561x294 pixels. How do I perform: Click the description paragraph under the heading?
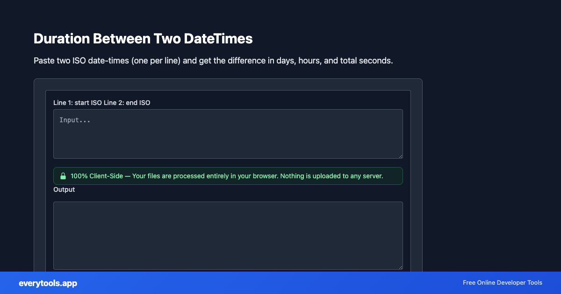coord(213,61)
